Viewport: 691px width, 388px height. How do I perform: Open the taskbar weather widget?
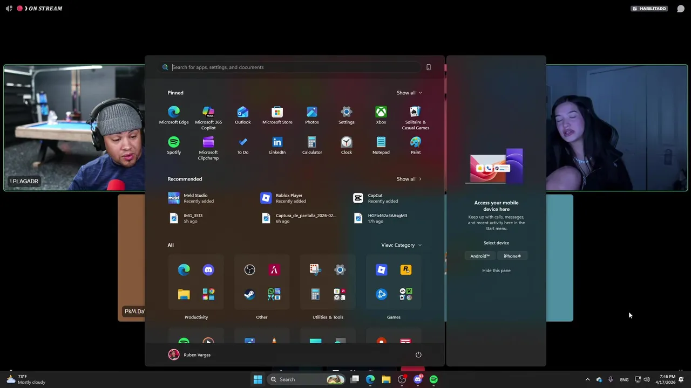pyautogui.click(x=27, y=379)
